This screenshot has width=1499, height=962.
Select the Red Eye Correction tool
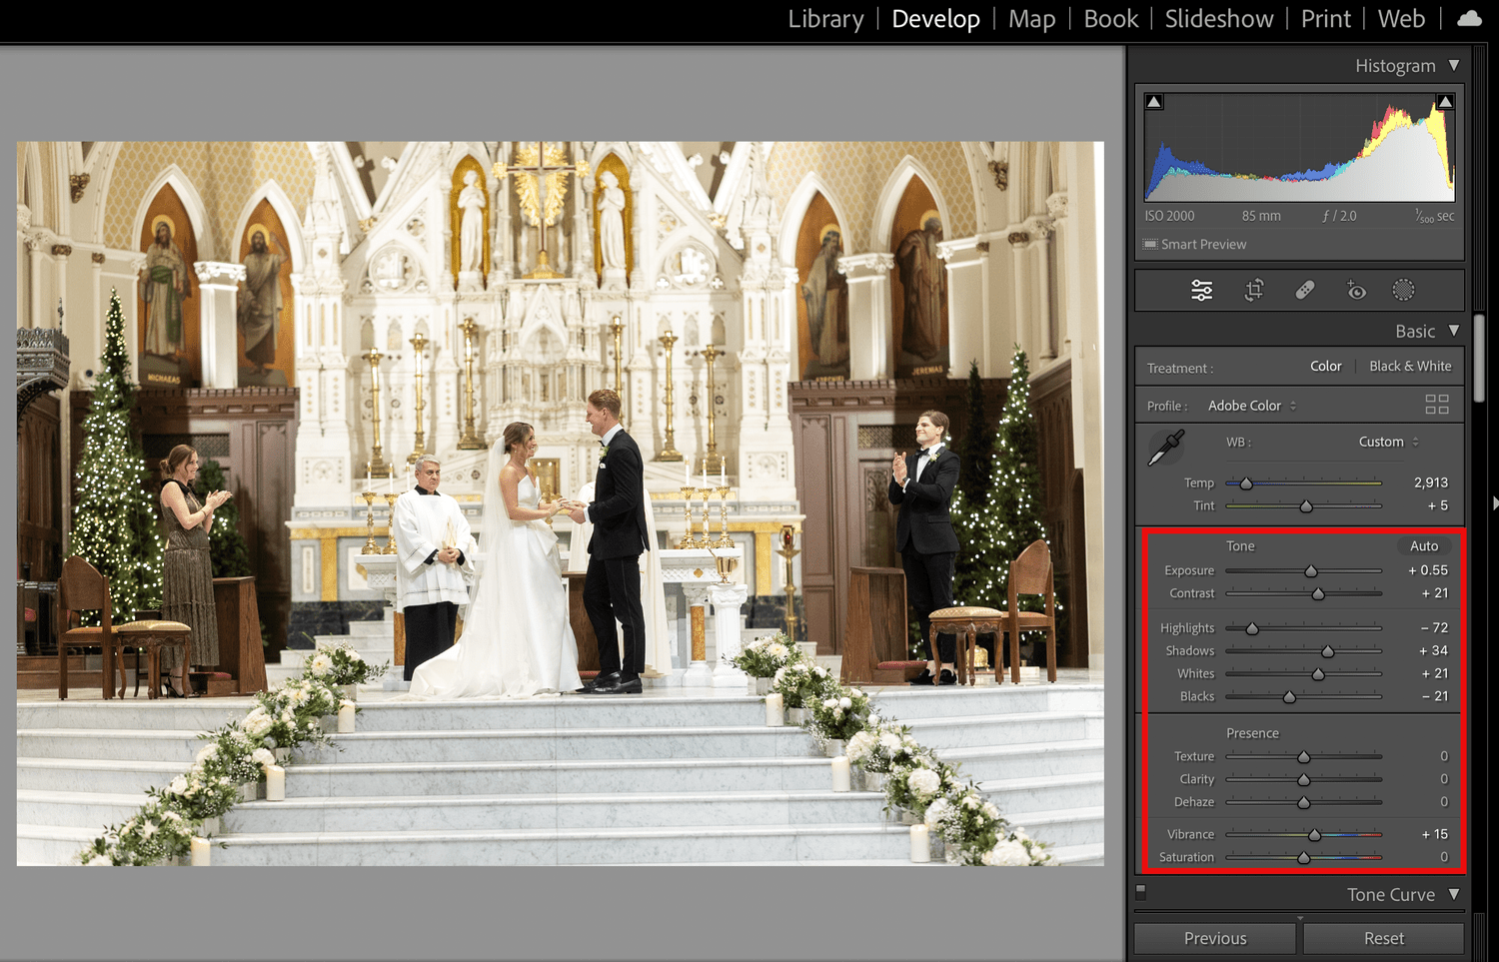pyautogui.click(x=1355, y=290)
